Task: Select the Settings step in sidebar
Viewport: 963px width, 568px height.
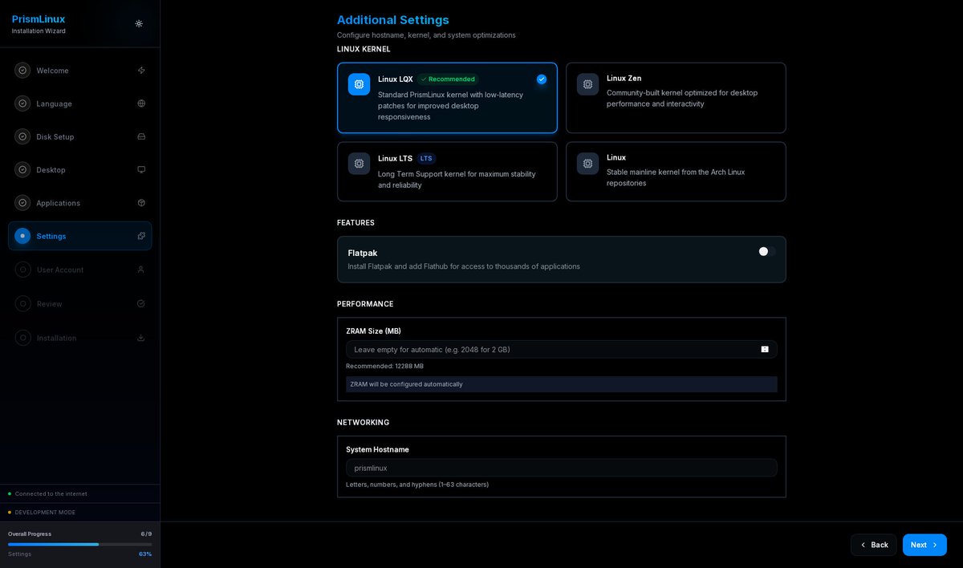Action: click(79, 236)
